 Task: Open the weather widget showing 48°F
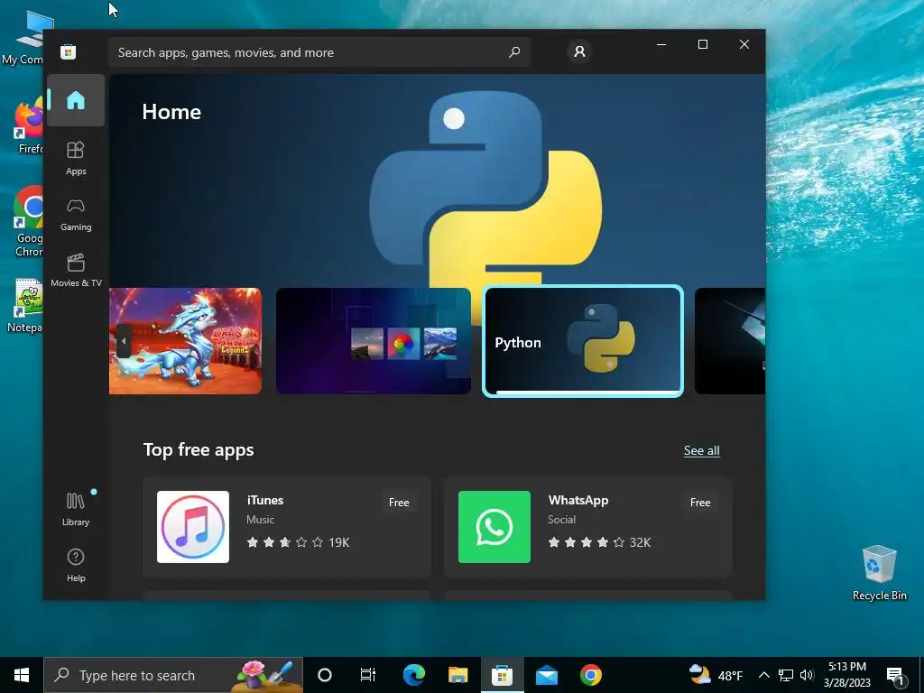[716, 675]
